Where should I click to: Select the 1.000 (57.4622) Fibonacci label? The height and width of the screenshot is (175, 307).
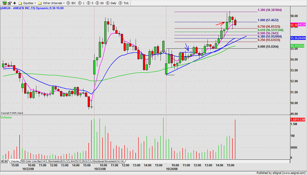268,20
